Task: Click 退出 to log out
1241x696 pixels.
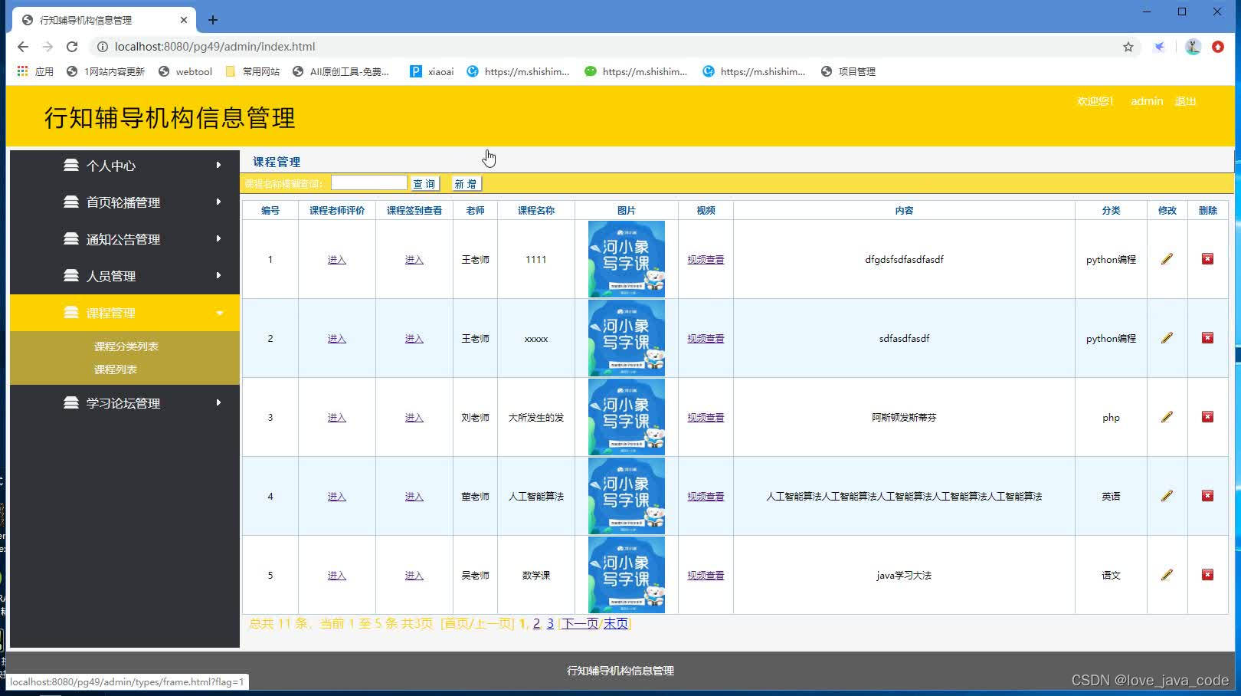Action: (x=1185, y=101)
